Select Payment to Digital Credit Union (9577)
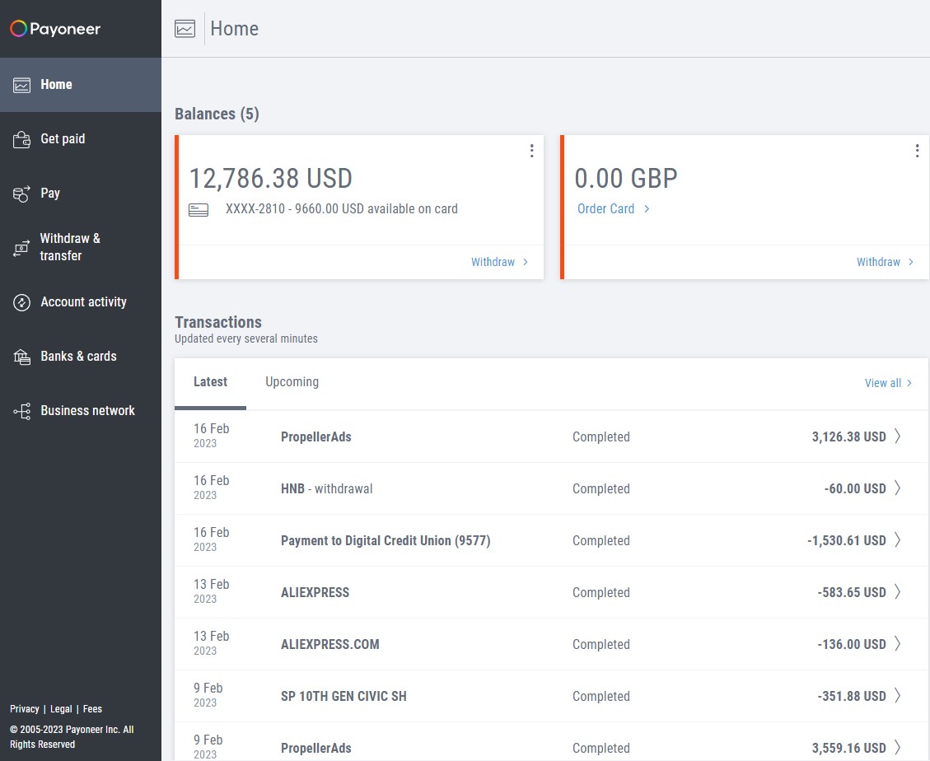930x761 pixels. point(386,541)
